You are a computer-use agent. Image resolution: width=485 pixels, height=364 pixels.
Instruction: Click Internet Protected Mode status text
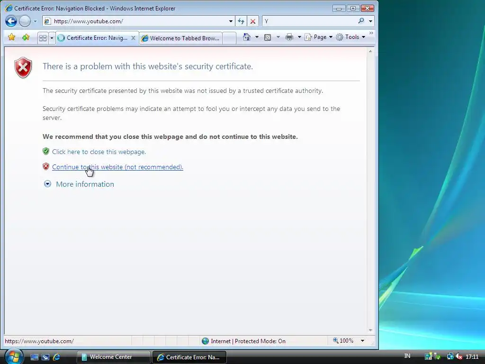coord(248,341)
